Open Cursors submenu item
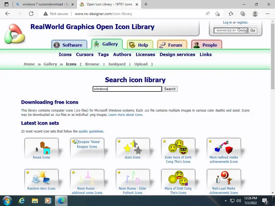Image resolution: width=275 pixels, height=206 pixels. [x=85, y=54]
